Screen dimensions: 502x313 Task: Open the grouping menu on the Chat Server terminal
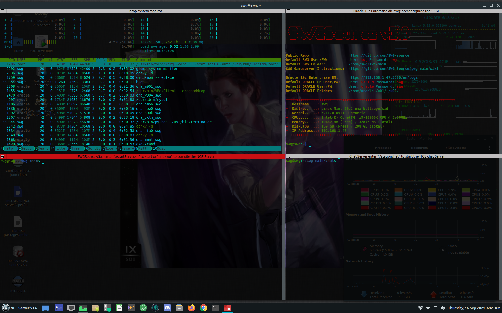pyautogui.click(x=288, y=156)
